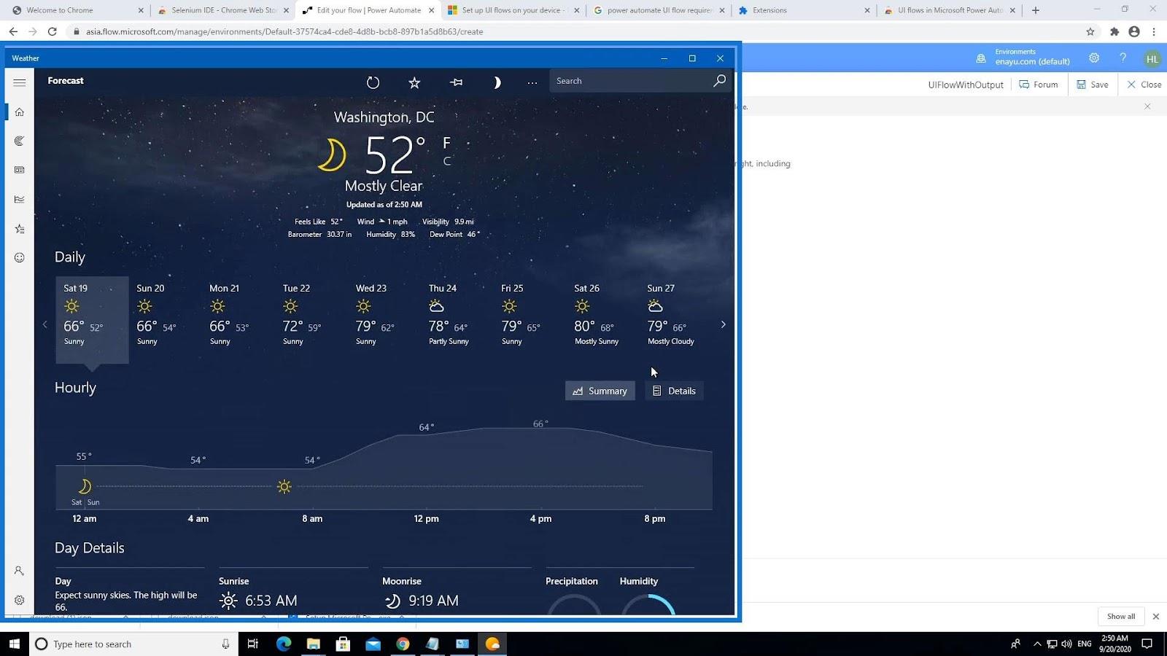Open Chrome profile avatar
Image resolution: width=1167 pixels, height=656 pixels.
coord(1133,31)
